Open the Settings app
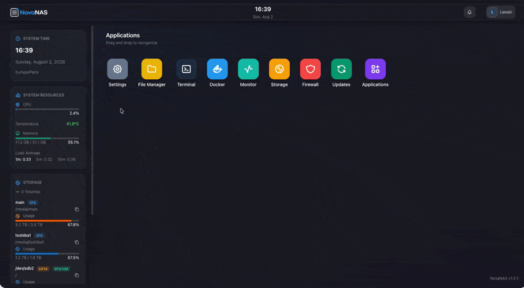 [117, 69]
